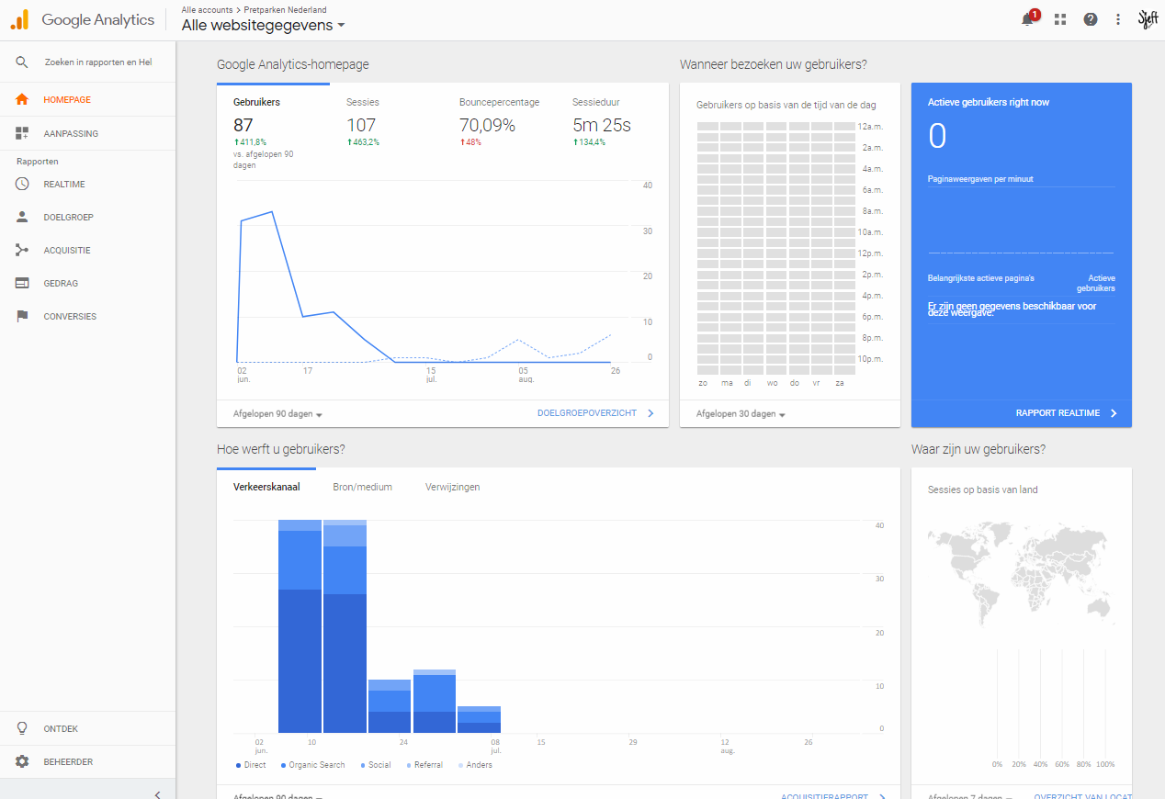The height and width of the screenshot is (799, 1165).
Task: Click the Sessies op basis van land heading
Action: pyautogui.click(x=983, y=490)
